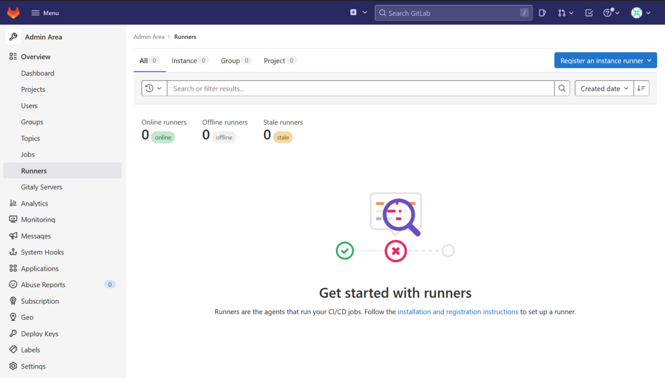Switch to the Instance runners tab

186,60
